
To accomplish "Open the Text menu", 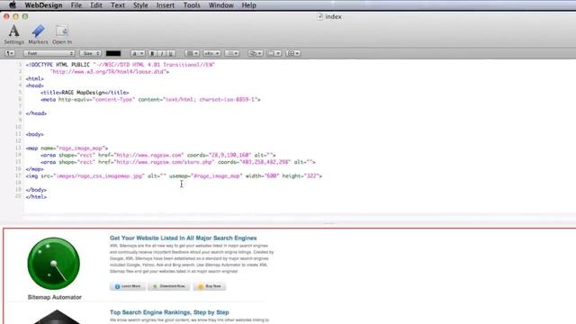I will coord(118,5).
